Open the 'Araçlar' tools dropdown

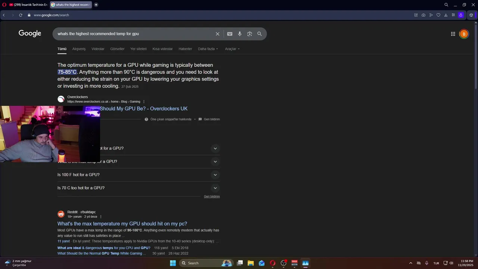point(232,49)
